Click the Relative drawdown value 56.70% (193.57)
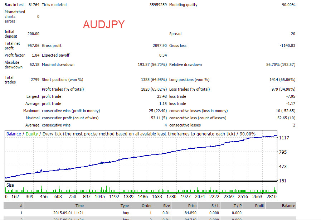Viewport: 321px width, 220px height. click(281, 64)
